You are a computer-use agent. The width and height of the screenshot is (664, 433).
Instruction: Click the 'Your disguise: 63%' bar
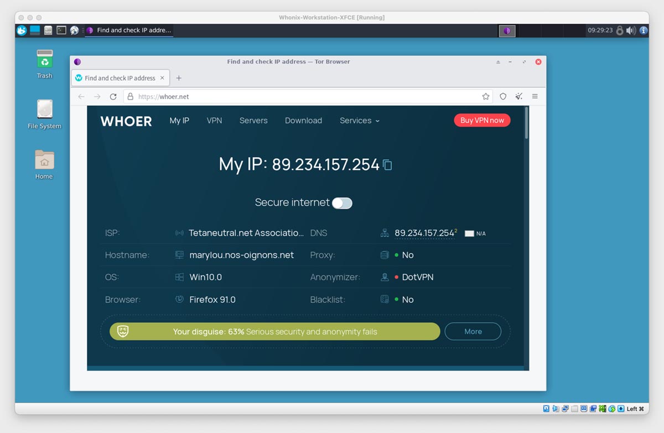pos(275,331)
